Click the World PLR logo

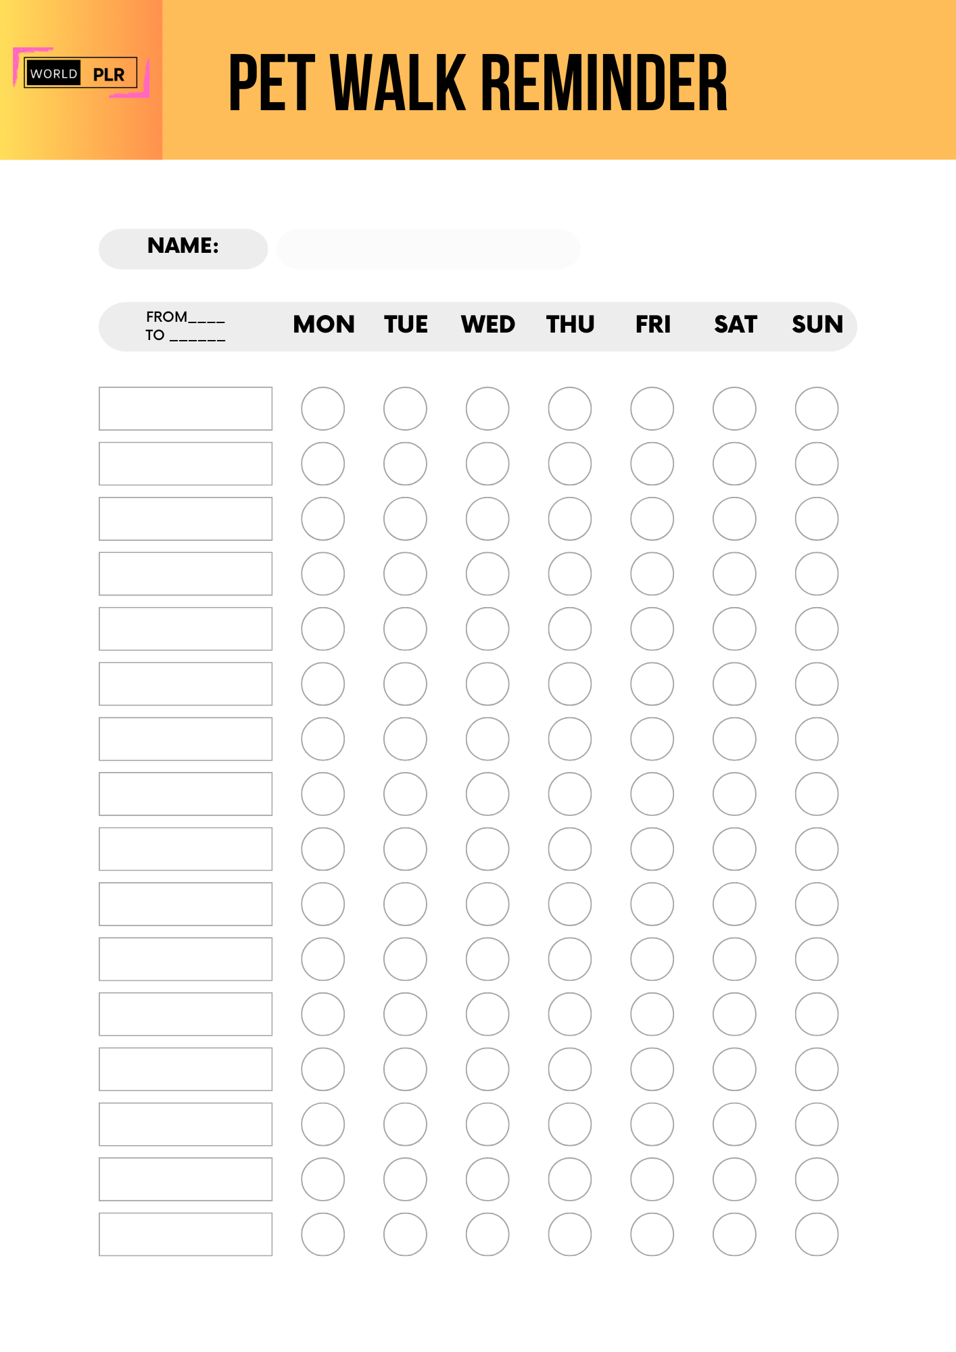click(81, 73)
